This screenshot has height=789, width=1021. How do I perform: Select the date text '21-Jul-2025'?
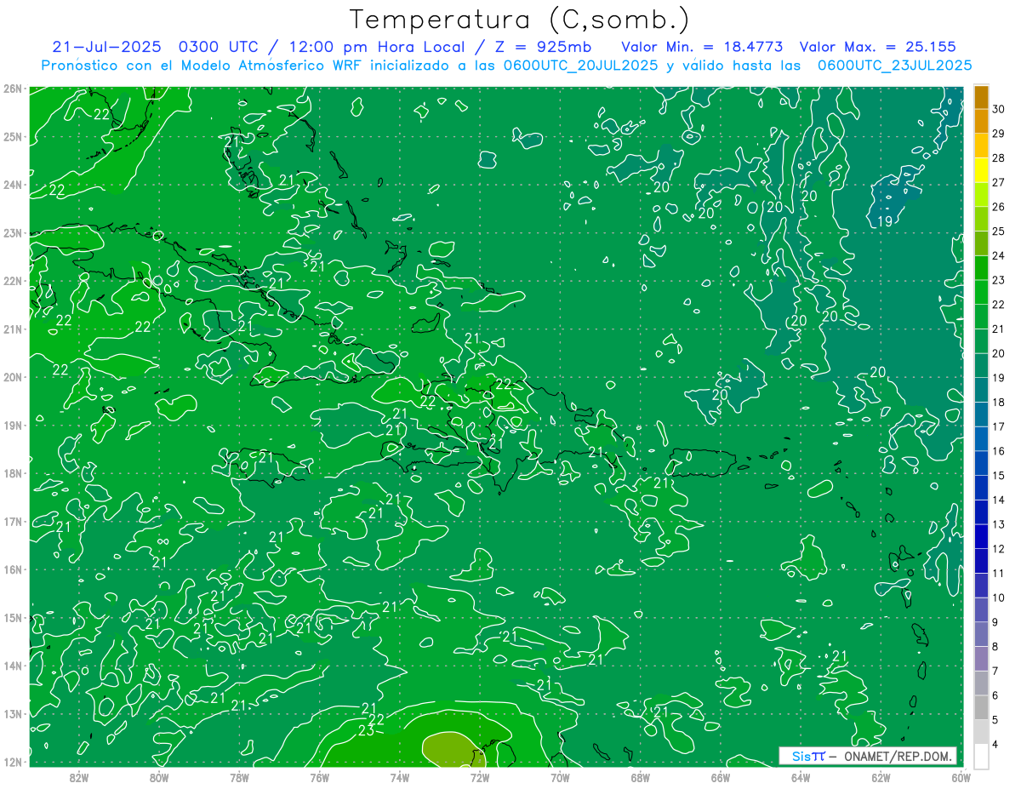[107, 47]
